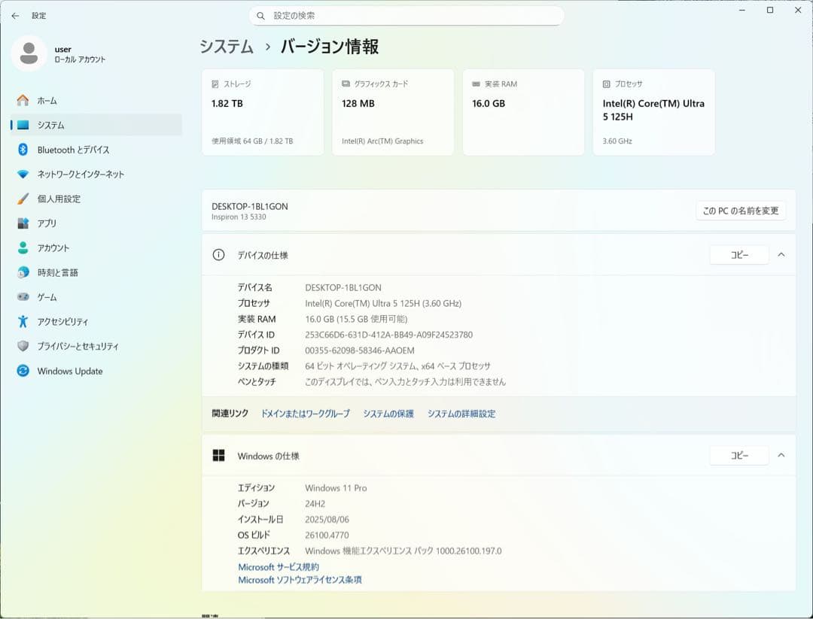Open the ゲーム settings section
The image size is (813, 619).
(x=47, y=296)
